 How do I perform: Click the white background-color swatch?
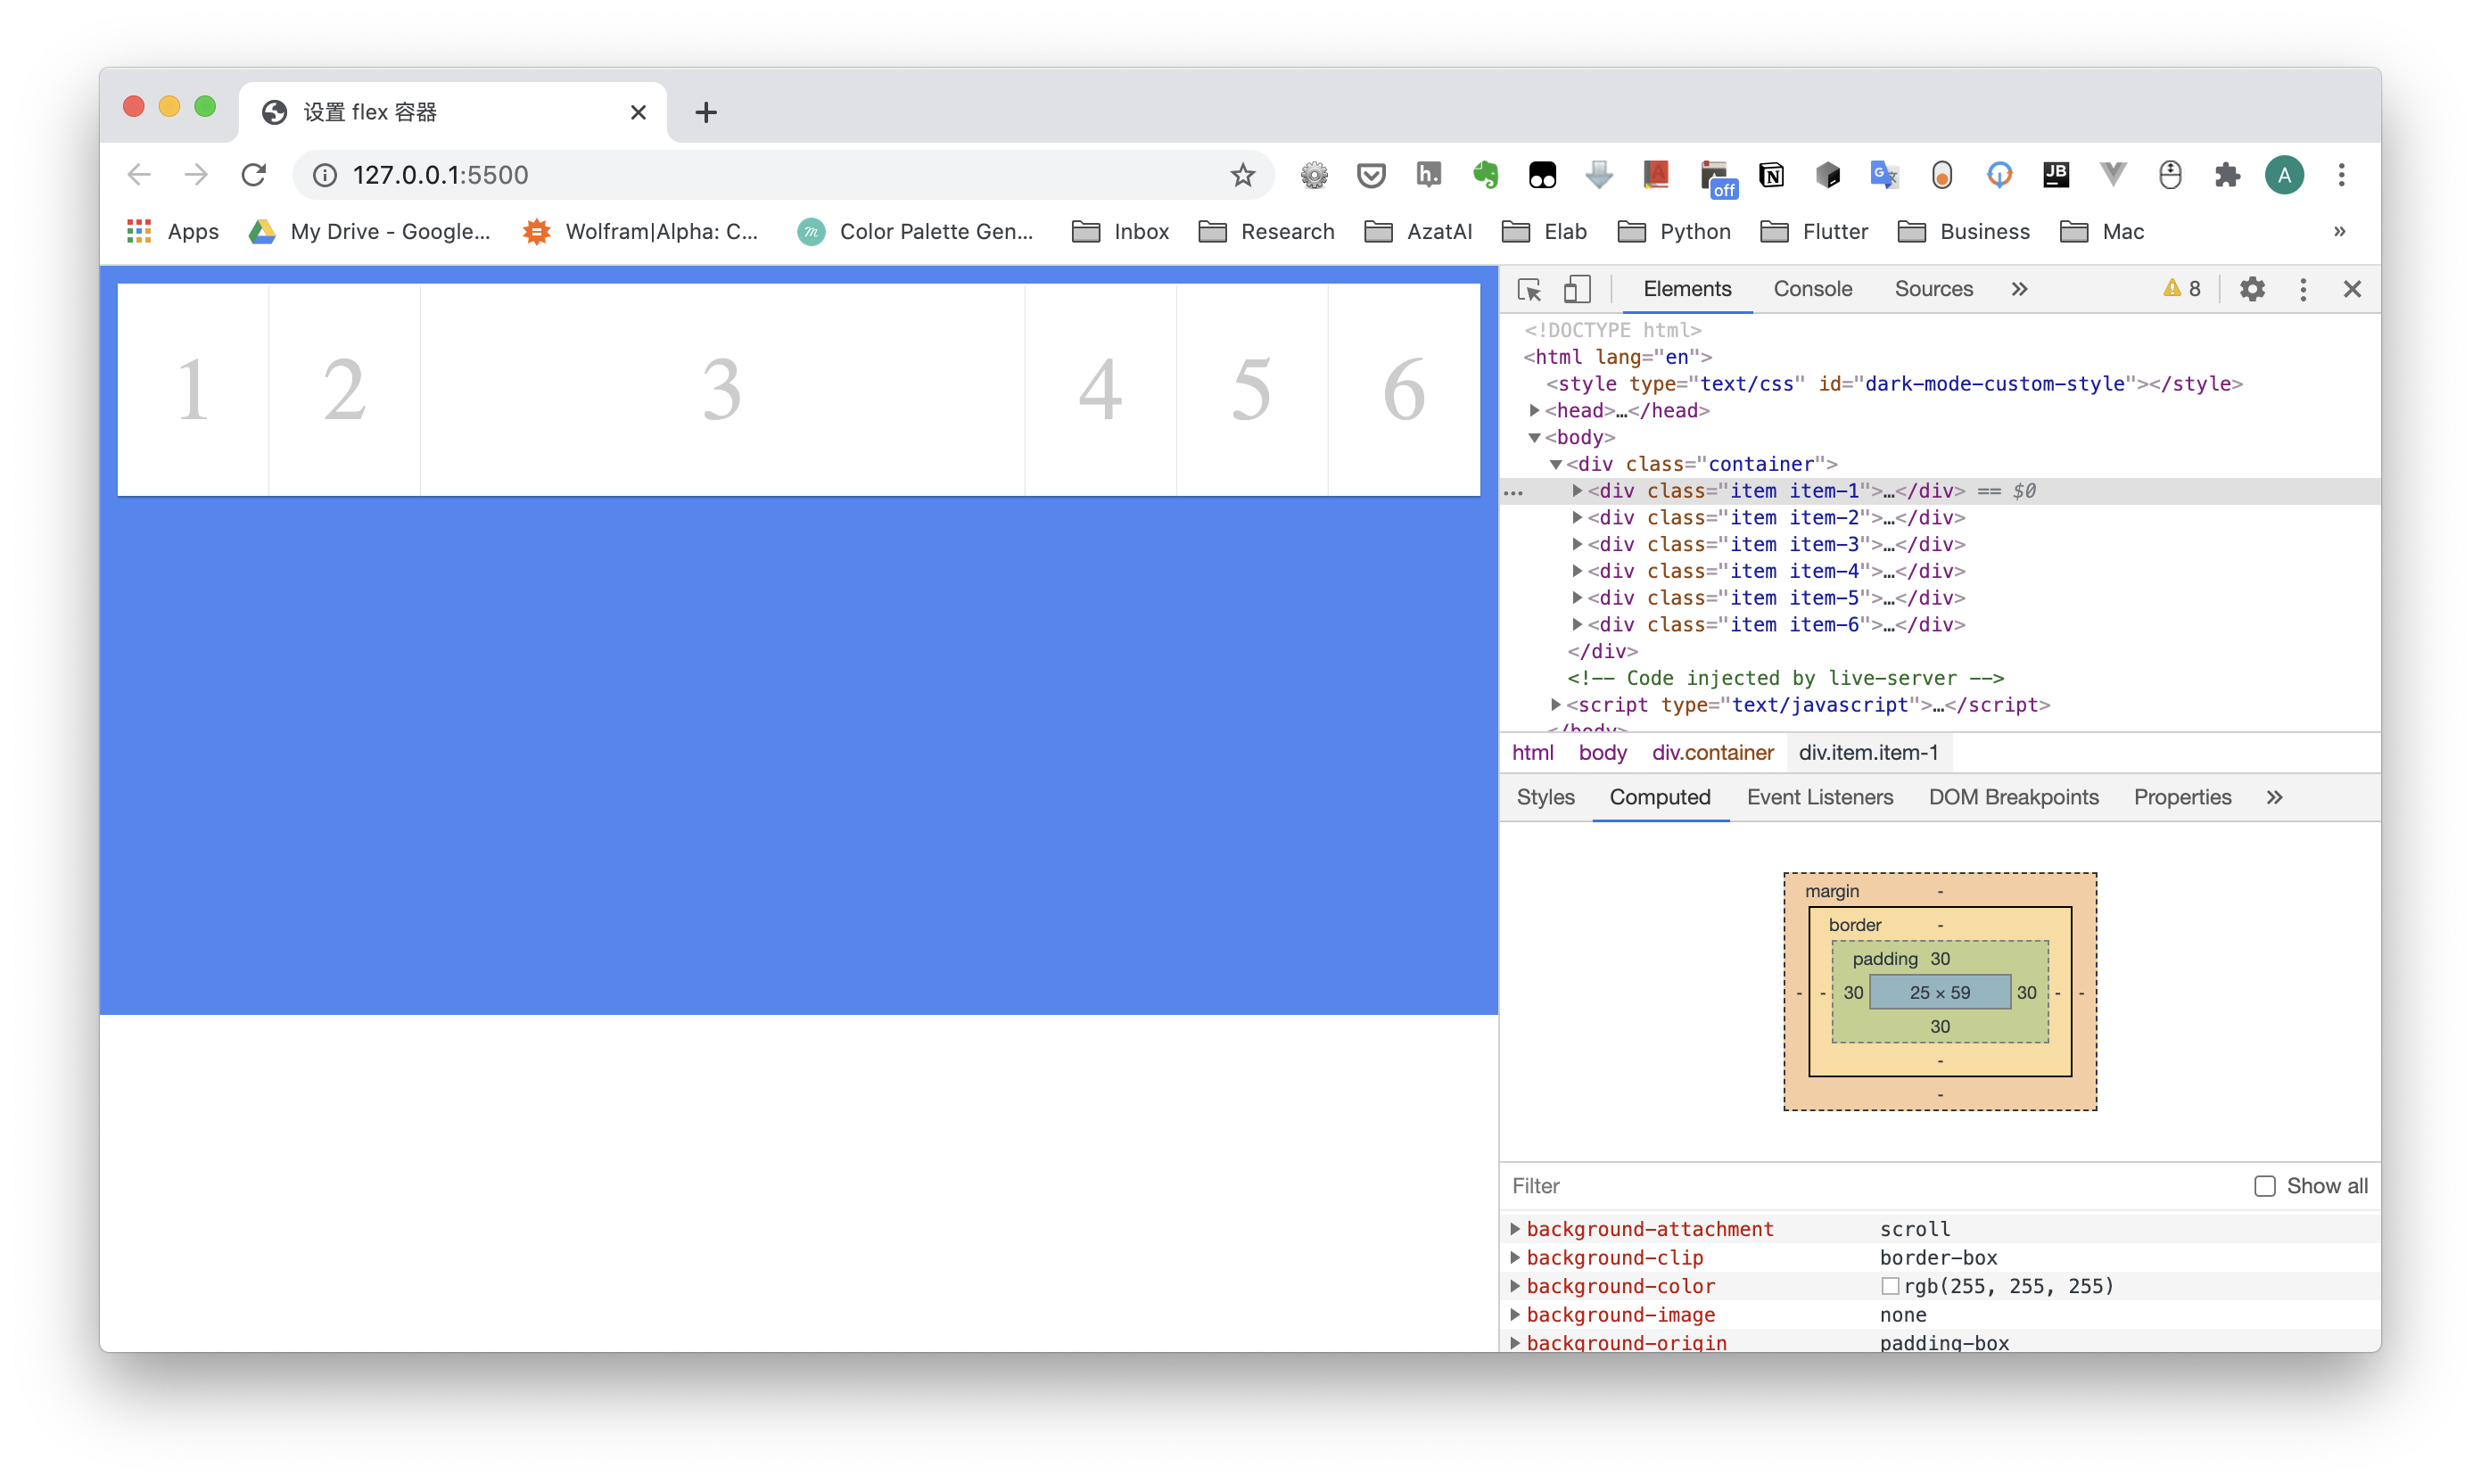(x=1889, y=1286)
